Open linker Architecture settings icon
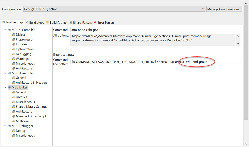The width and height of the screenshot is (249, 147). [x=14, y=111]
